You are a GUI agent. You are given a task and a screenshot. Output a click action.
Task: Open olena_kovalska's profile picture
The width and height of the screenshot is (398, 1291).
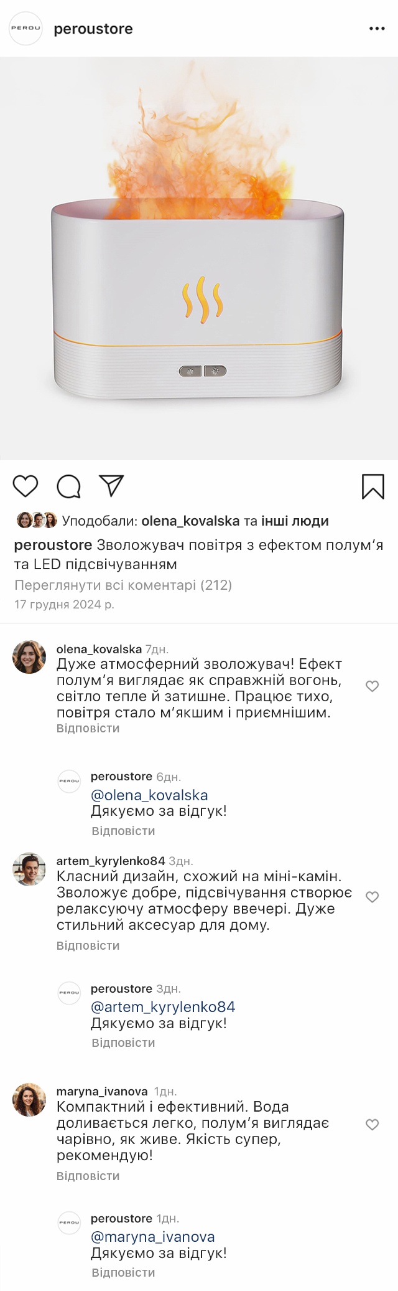29,656
